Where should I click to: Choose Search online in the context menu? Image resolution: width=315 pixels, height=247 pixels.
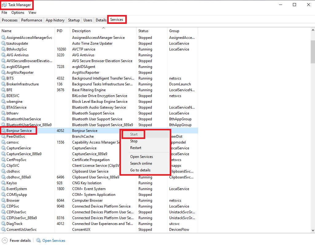(x=141, y=163)
